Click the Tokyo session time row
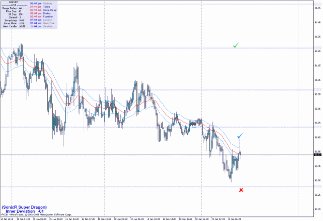The width and height of the screenshot is (323, 221). point(40,7)
